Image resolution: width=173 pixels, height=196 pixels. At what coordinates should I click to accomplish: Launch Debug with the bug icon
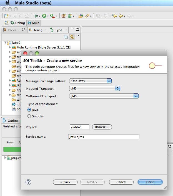tap(36, 16)
